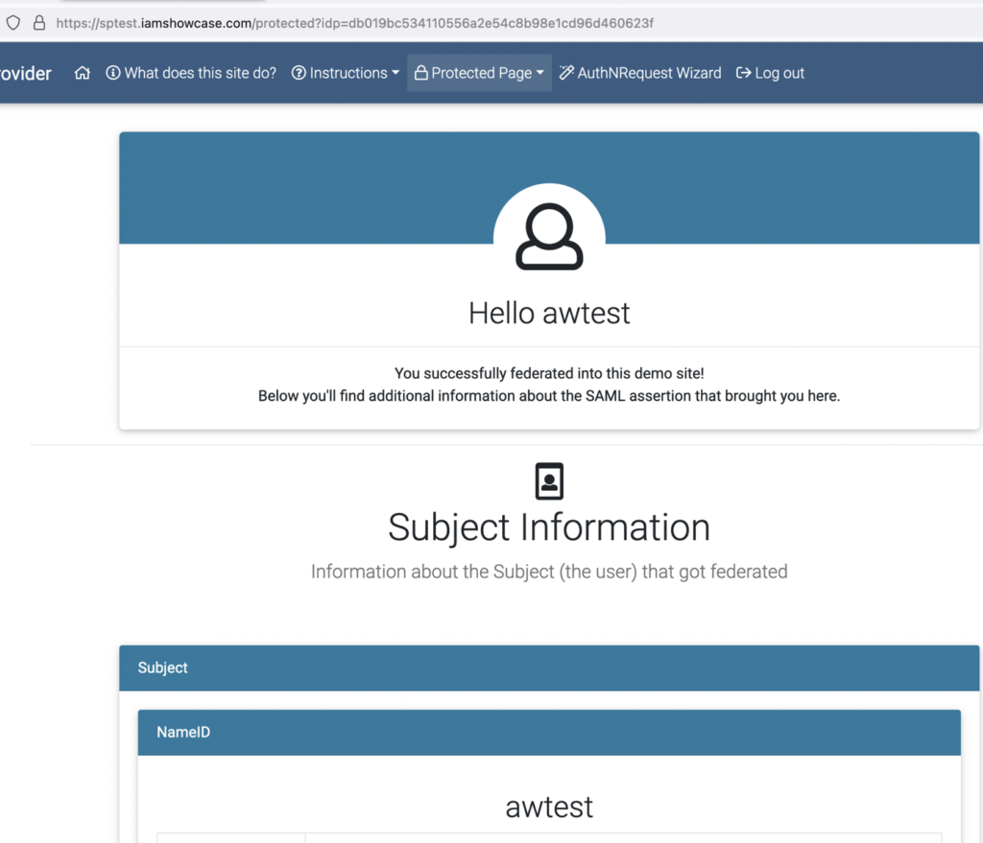Screen dimensions: 983x843
Task: Click the padlock icon on Protected Page tab
Action: (x=421, y=72)
